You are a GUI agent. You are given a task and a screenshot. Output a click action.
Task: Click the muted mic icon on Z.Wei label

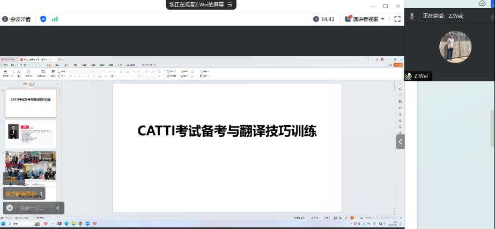coord(408,76)
